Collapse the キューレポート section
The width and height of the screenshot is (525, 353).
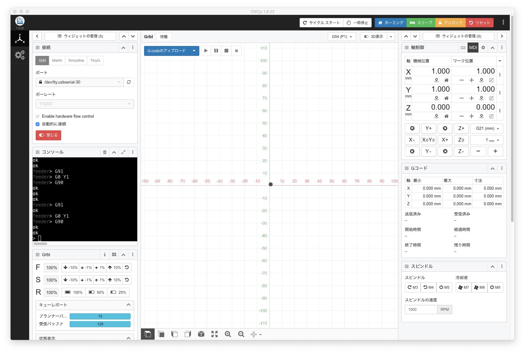[x=128, y=305]
